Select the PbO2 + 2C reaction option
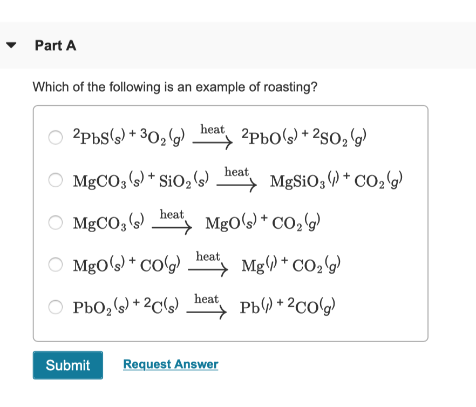This screenshot has height=407, width=476. (55, 307)
